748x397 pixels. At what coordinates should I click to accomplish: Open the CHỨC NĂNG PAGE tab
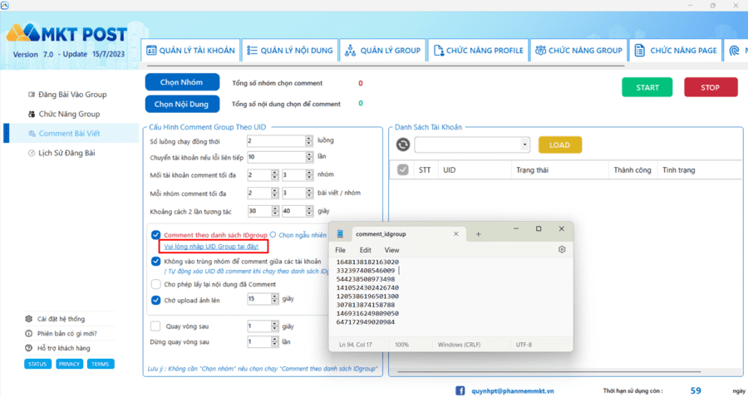[x=676, y=50]
